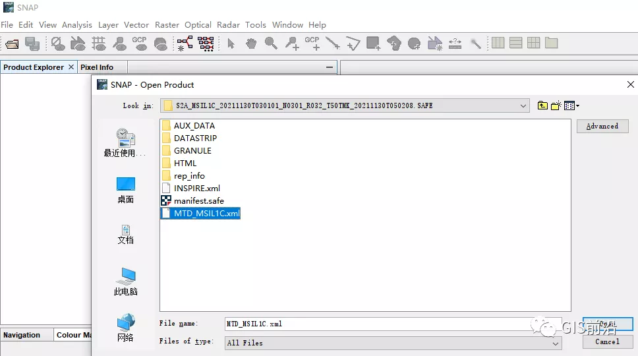Click the single tabbed window icon
Viewport: 638px width, 356px height.
tap(552, 43)
